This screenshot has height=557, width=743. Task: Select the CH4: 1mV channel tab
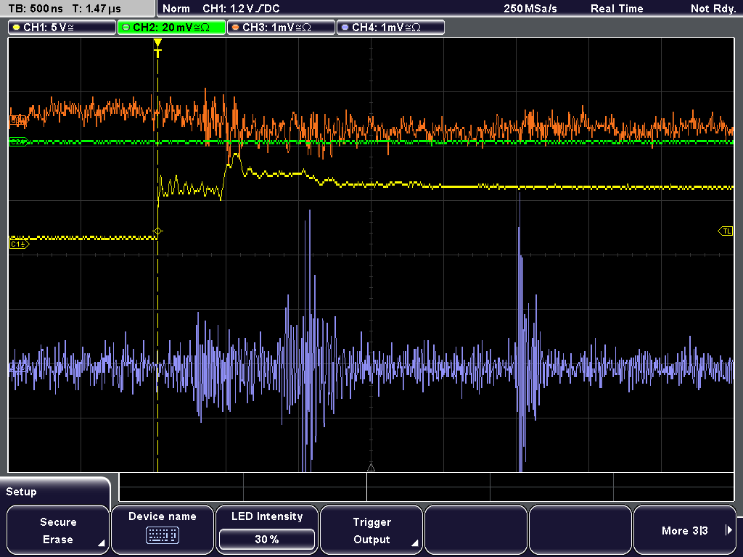click(390, 28)
